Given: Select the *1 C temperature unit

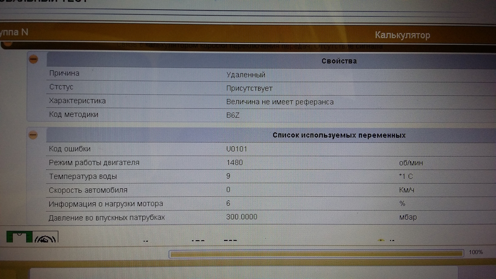Looking at the screenshot, I should tap(406, 176).
